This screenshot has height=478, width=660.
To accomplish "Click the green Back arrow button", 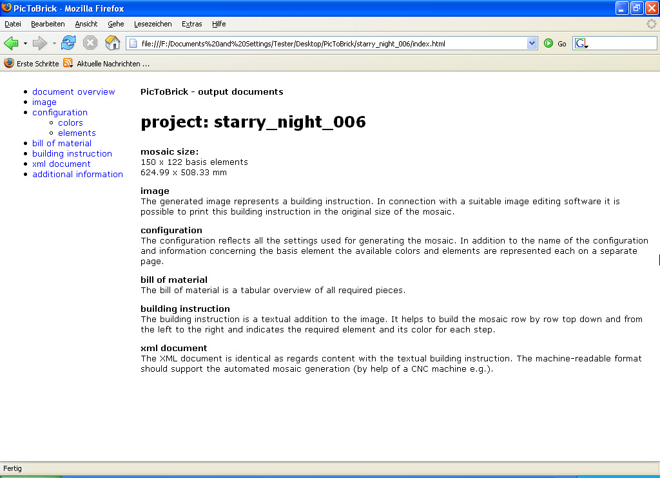I will click(x=11, y=43).
